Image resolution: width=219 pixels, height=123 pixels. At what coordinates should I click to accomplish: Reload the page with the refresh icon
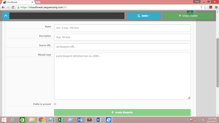[13, 7]
